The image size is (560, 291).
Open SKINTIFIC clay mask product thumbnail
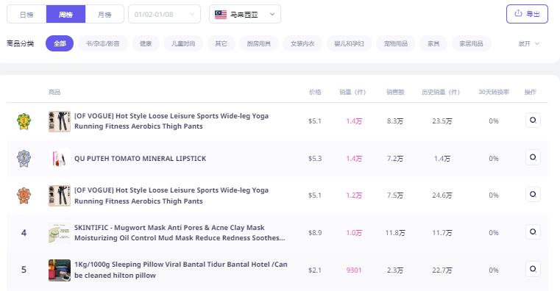(x=60, y=233)
